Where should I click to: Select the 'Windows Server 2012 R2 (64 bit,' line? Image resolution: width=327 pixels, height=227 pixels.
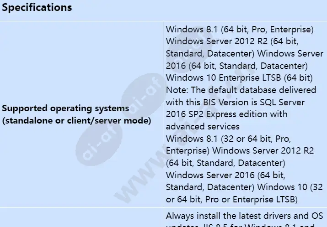coord(232,41)
